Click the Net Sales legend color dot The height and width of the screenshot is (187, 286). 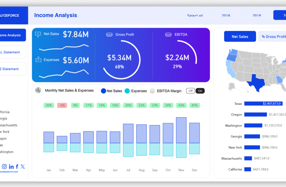pyautogui.click(x=103, y=91)
